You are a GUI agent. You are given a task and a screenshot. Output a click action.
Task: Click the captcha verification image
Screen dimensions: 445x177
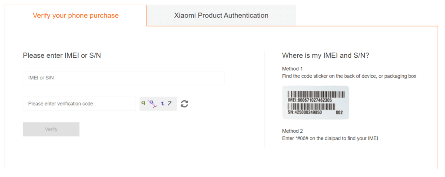[158, 104]
